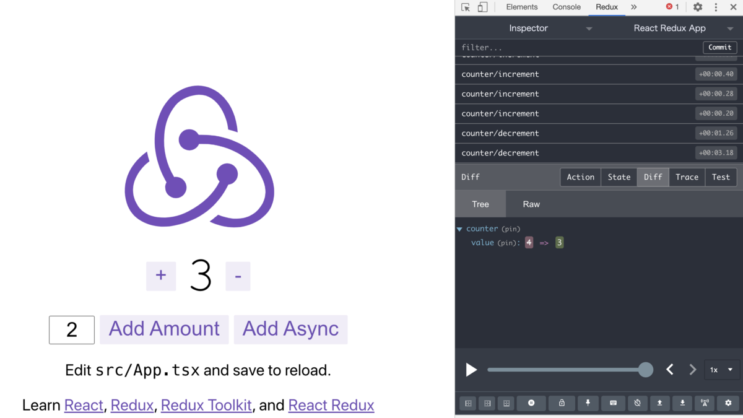Click the left dock position icon

(468, 403)
